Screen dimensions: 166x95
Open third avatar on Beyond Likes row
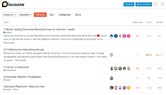(x=120, y=88)
